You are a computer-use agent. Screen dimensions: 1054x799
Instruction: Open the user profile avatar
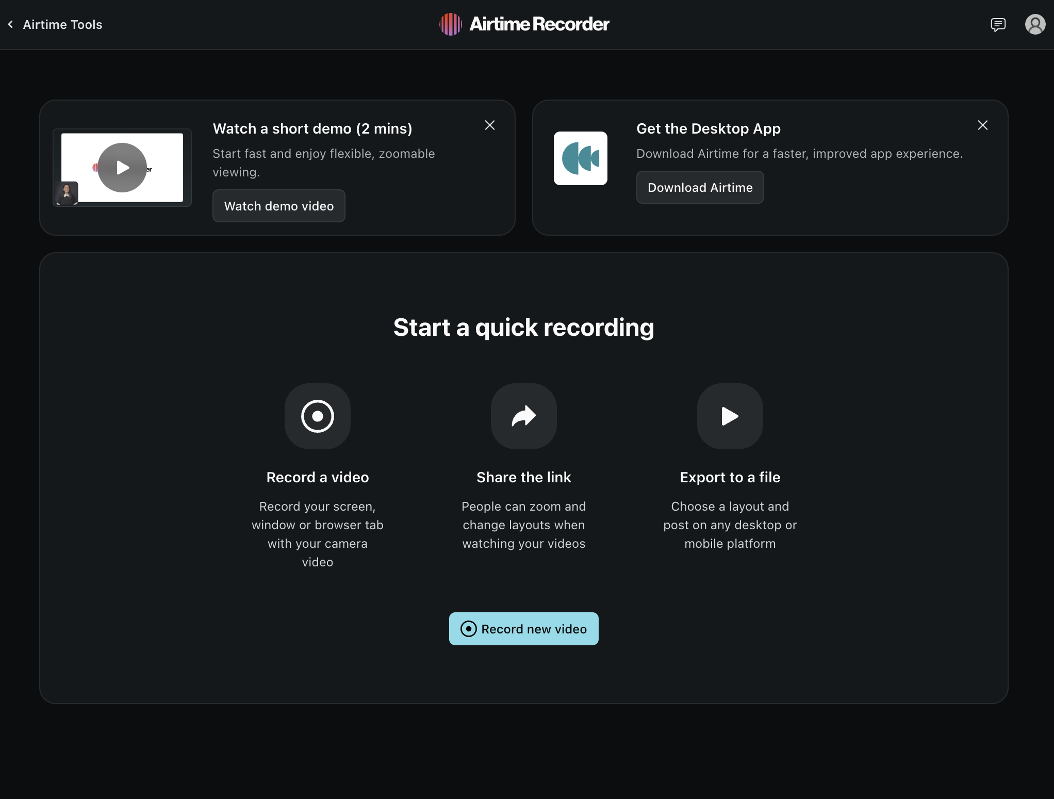click(x=1034, y=24)
